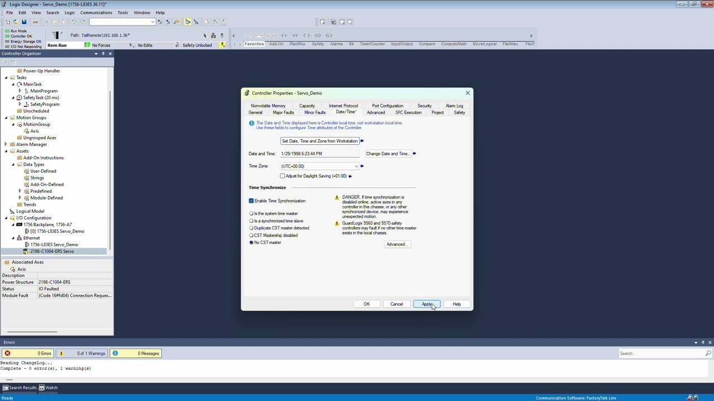714x401 pixels.
Task: Click the red error icon in Errors panel
Action: click(7, 353)
